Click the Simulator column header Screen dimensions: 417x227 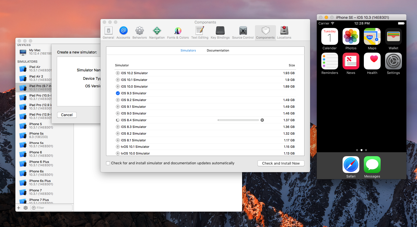122,65
